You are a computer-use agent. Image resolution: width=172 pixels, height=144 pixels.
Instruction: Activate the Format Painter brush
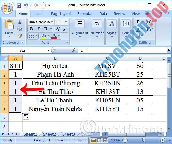20,36
